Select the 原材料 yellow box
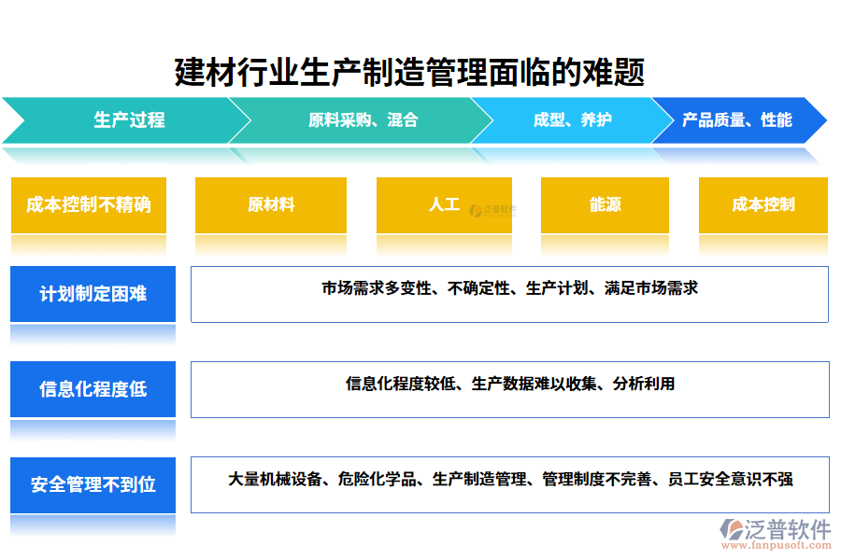 click(x=270, y=206)
